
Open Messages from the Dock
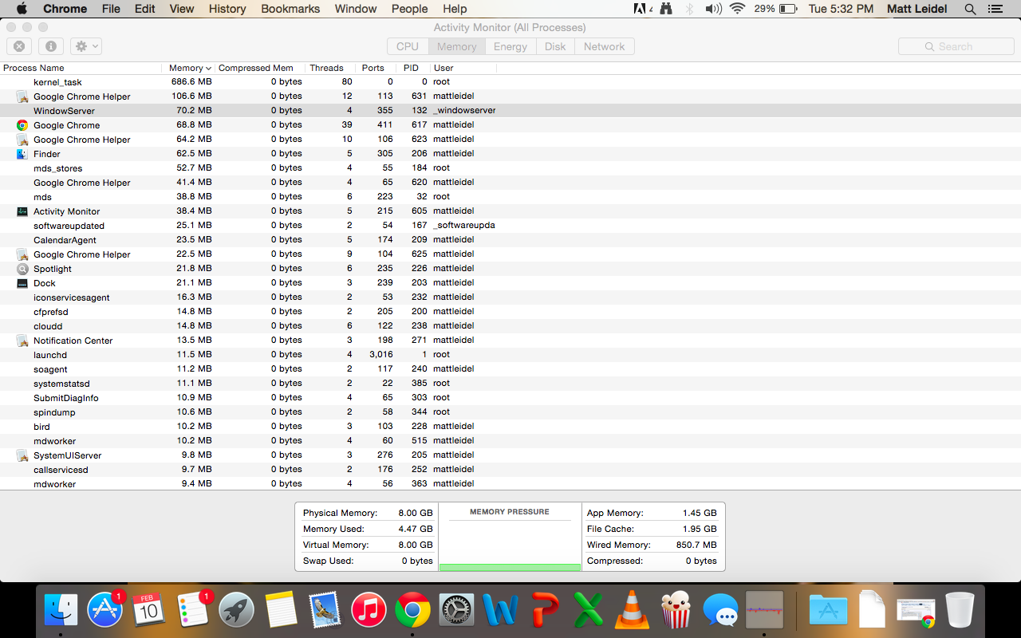point(720,611)
